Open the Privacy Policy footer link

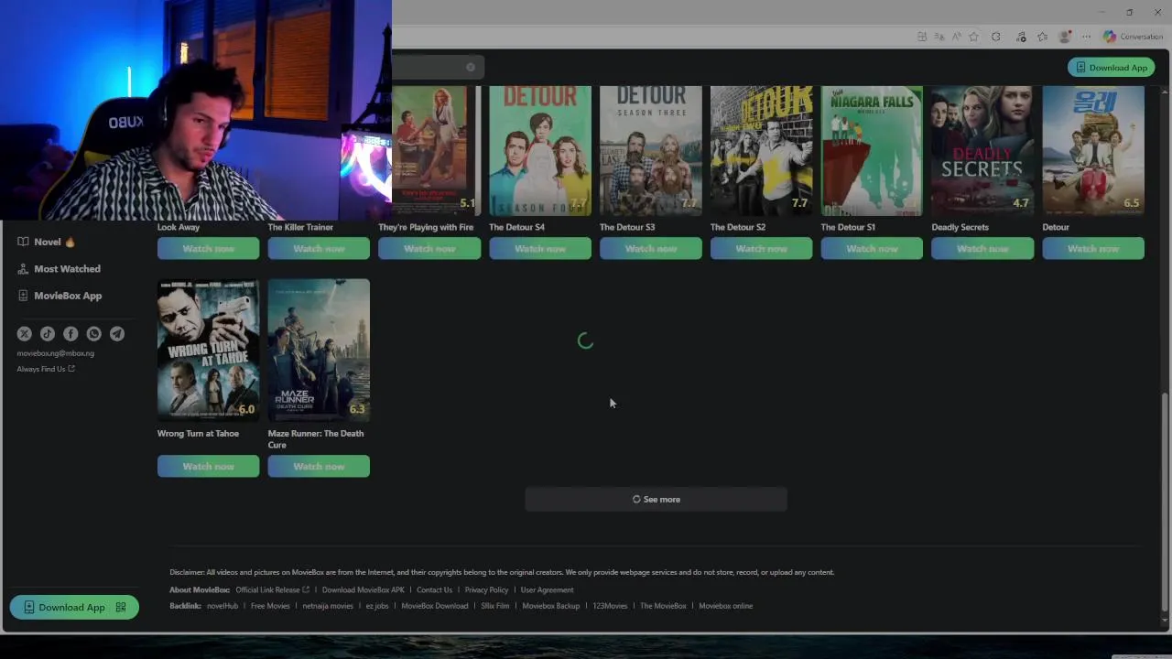click(486, 589)
